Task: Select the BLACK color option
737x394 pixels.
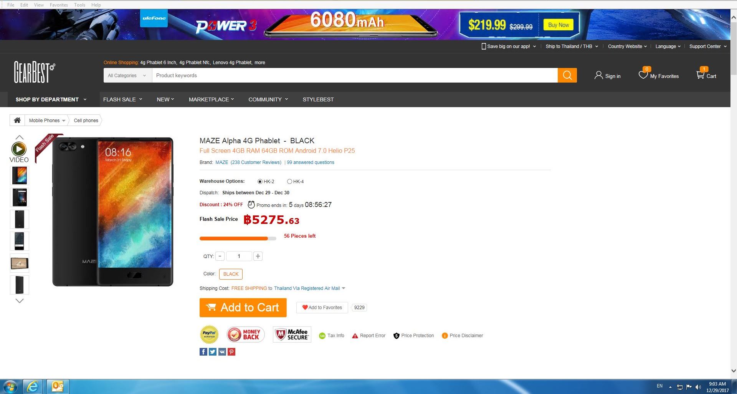Action: (231, 274)
